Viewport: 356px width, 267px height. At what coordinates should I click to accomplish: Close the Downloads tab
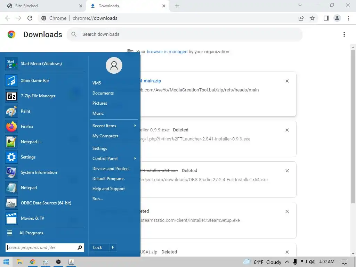[164, 6]
